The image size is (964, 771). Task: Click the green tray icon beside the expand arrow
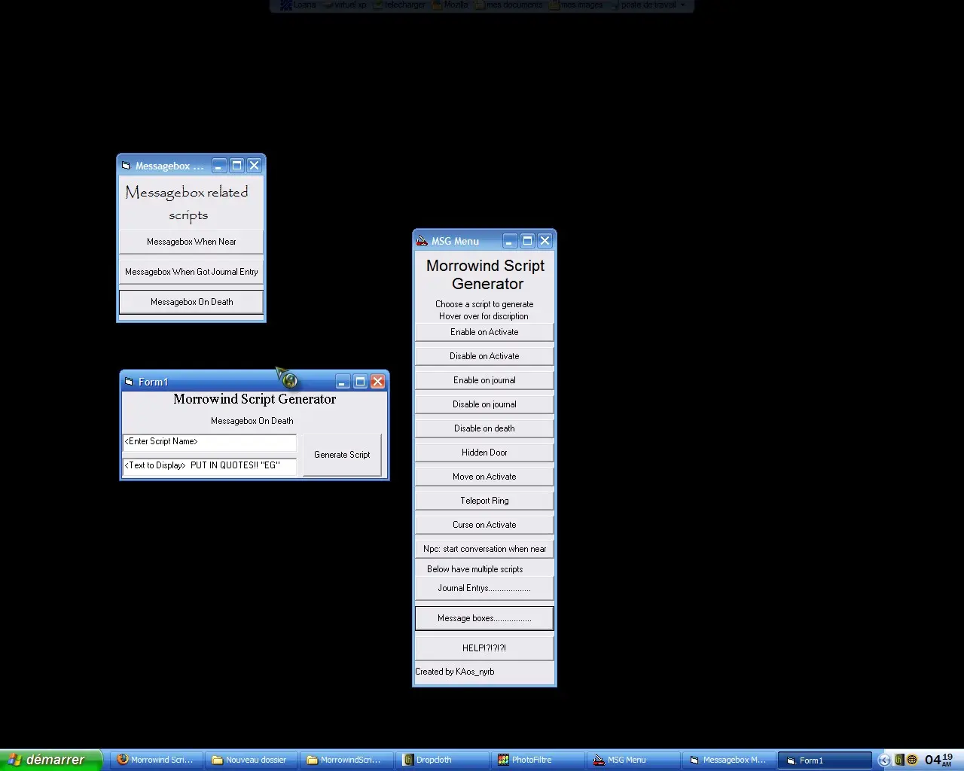(899, 760)
